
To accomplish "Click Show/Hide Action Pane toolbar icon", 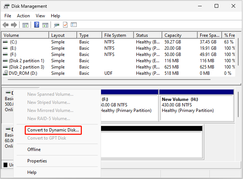I will coord(45,25).
